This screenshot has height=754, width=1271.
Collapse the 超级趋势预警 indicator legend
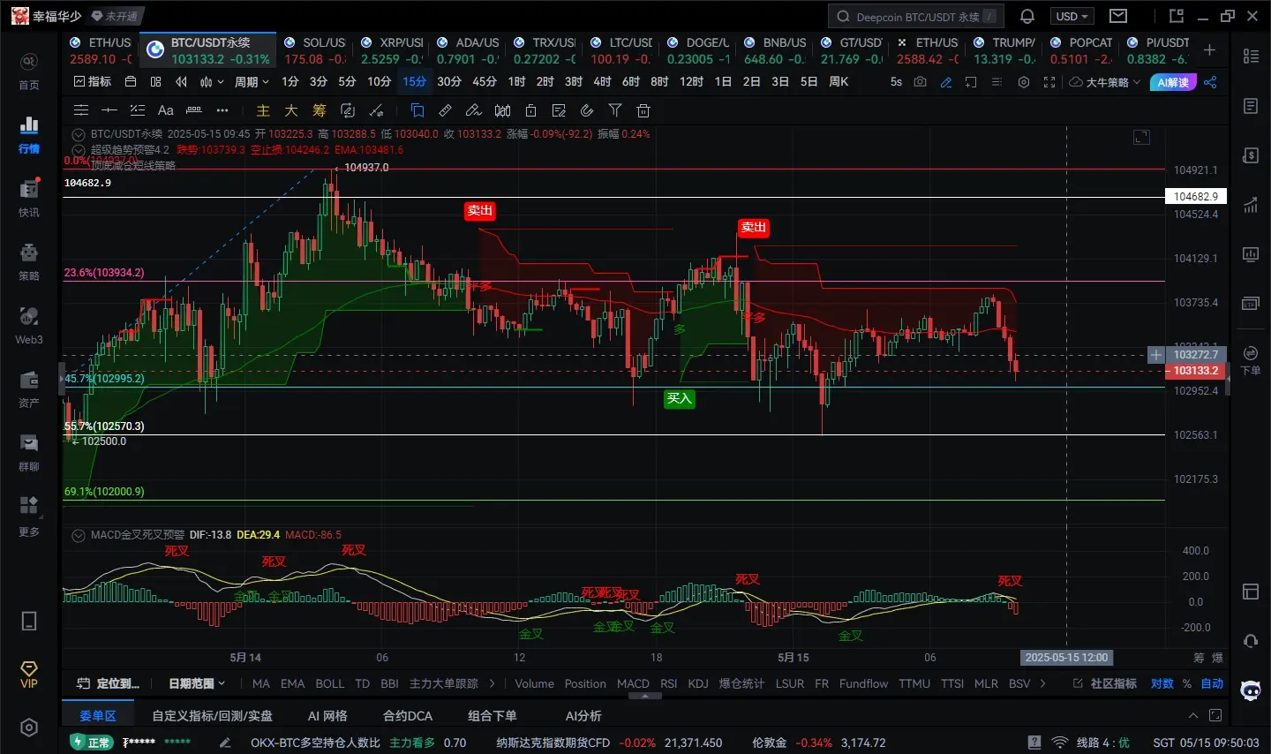click(x=79, y=150)
